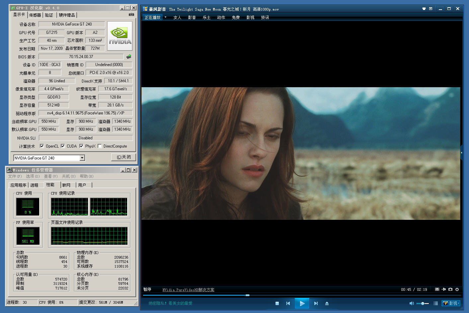
Task: Expand the side panel arrow on player edge
Action: pos(461,153)
